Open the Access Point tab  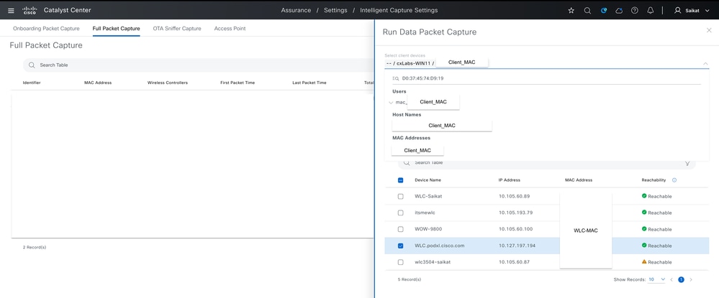[230, 29]
